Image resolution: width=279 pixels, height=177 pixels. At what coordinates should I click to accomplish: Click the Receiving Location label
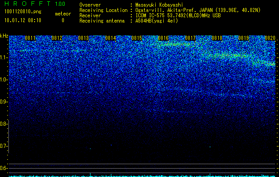tap(103, 10)
